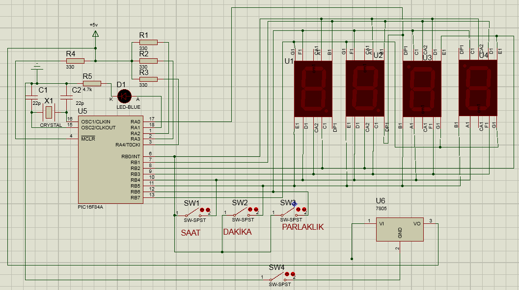Toggle the SW4 SPST switch
This screenshot has width=519, height=290.
click(279, 276)
